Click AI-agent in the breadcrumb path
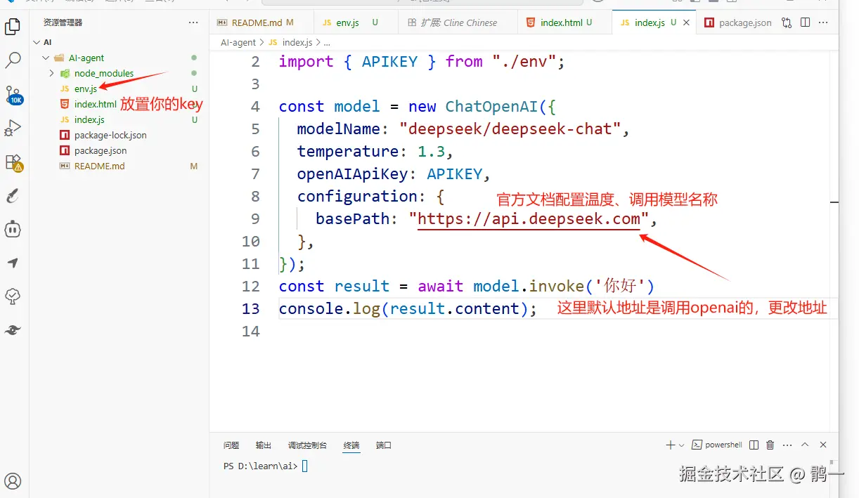 click(238, 42)
